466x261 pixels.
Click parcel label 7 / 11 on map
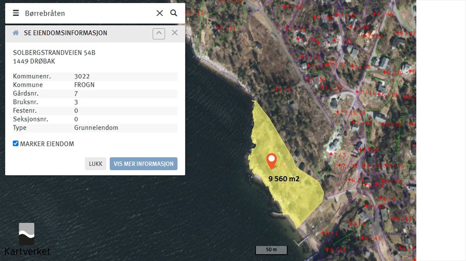point(366,93)
